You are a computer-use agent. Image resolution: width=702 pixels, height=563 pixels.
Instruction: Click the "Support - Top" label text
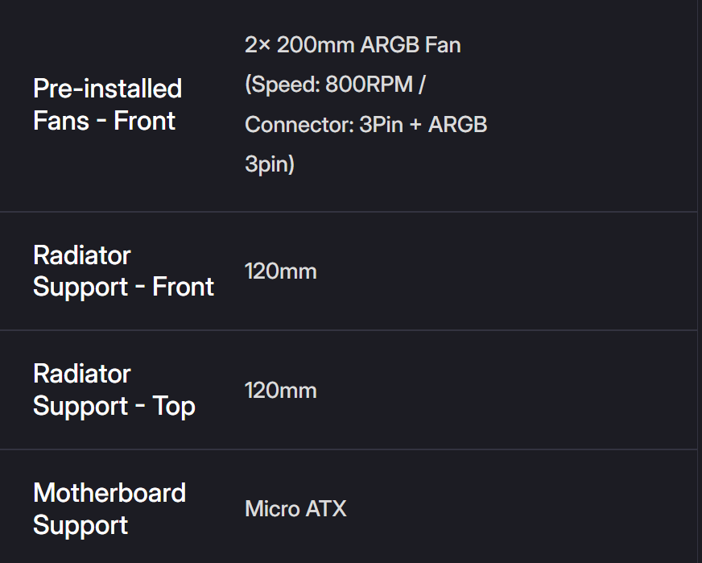tap(114, 406)
